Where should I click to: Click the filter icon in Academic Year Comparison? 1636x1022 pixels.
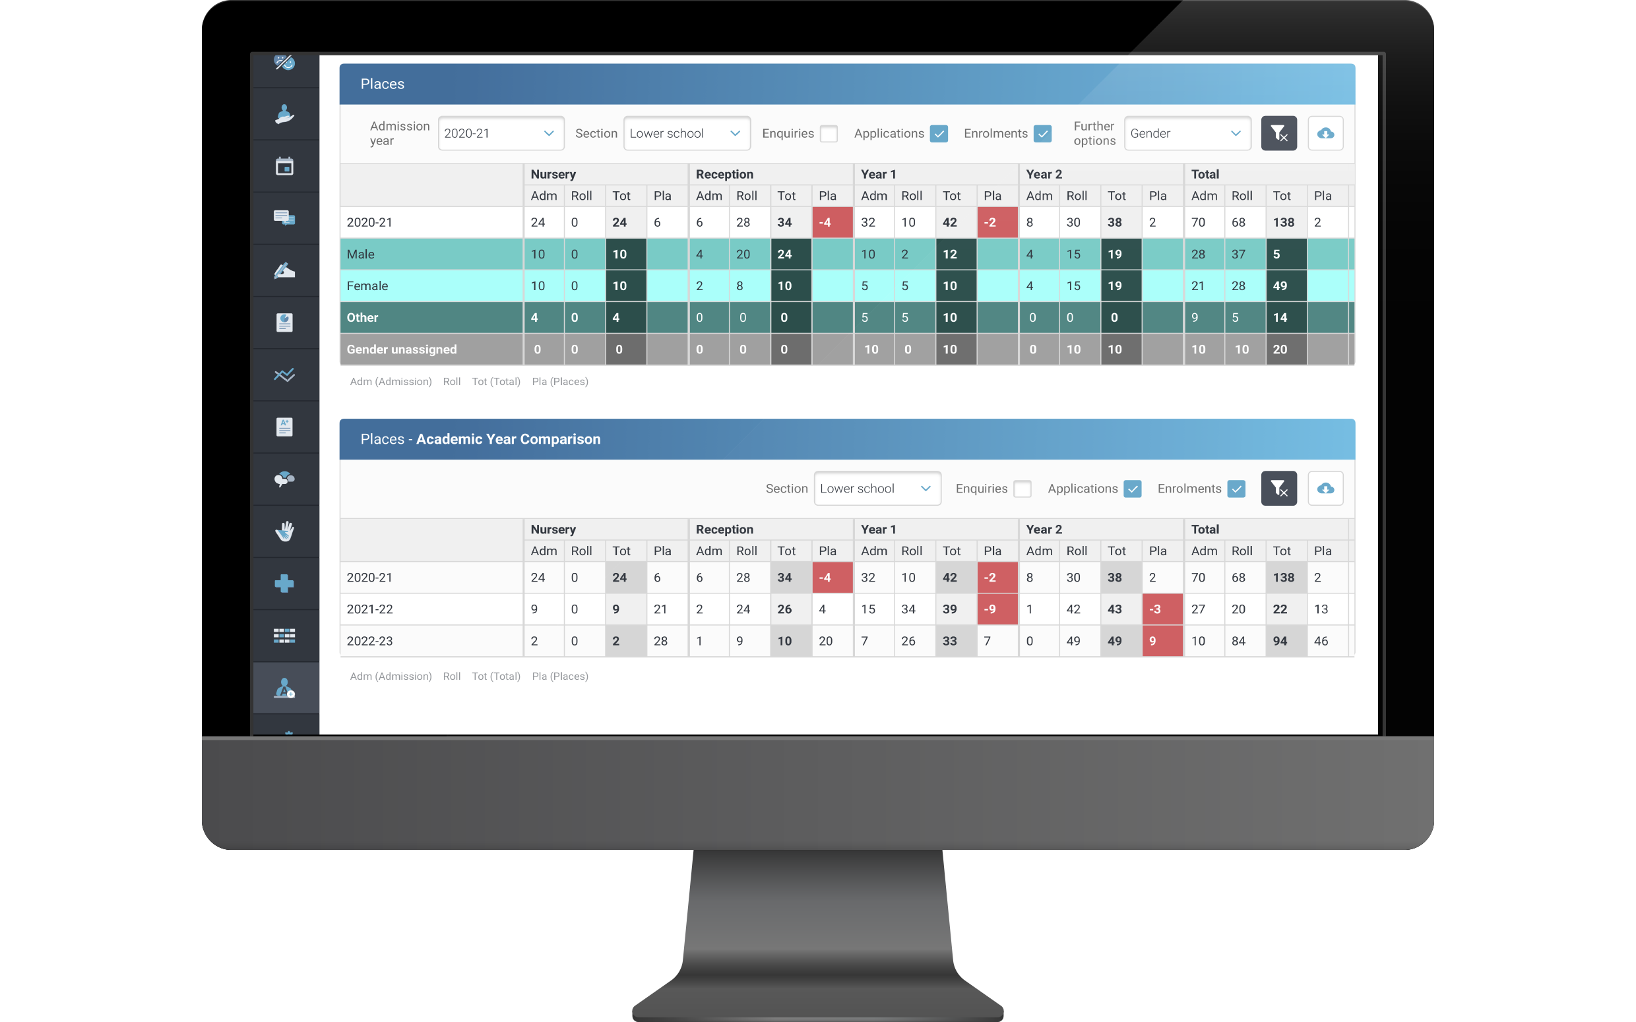1279,487
